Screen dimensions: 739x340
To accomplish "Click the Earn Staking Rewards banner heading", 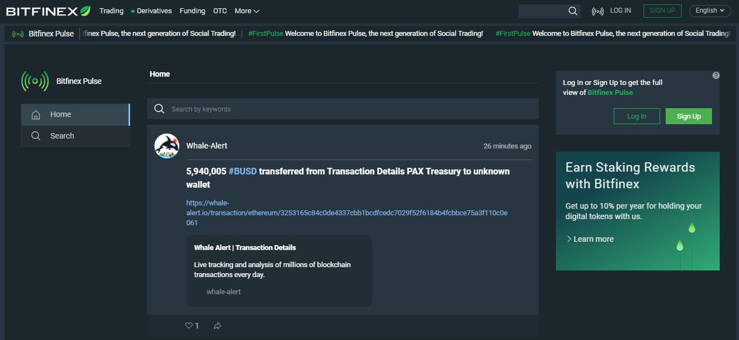I will tap(630, 175).
